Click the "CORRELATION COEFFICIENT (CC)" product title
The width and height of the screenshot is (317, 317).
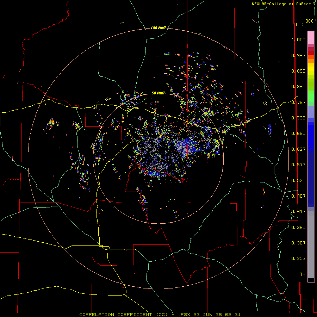pyautogui.click(x=124, y=315)
